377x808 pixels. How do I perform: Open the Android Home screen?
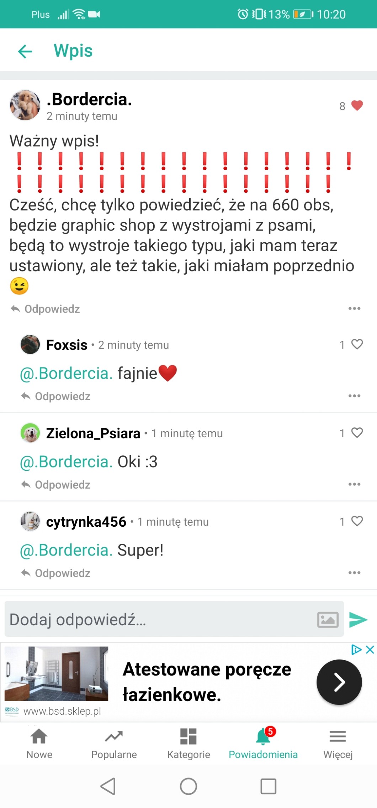(x=188, y=786)
